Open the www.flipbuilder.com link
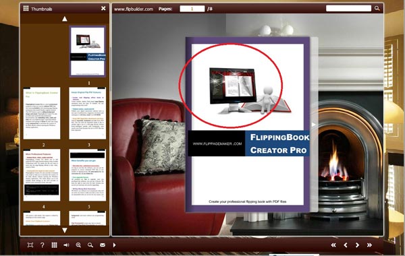This screenshot has width=405, height=256. (x=134, y=9)
